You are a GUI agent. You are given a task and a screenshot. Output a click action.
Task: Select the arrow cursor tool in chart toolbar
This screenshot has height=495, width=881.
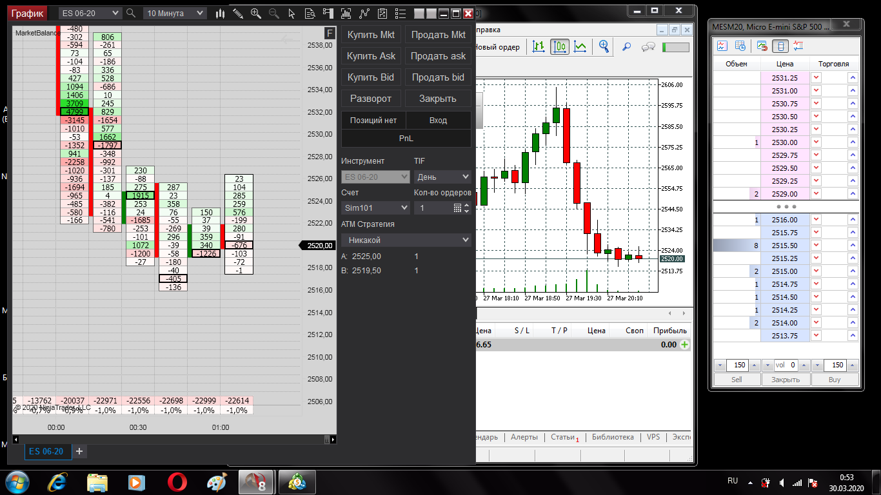tap(292, 13)
